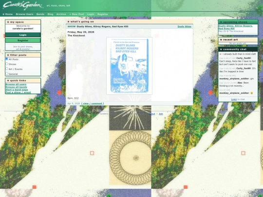263x197 pixels.
Task: Click the Abe username in chat
Action: tap(240, 83)
